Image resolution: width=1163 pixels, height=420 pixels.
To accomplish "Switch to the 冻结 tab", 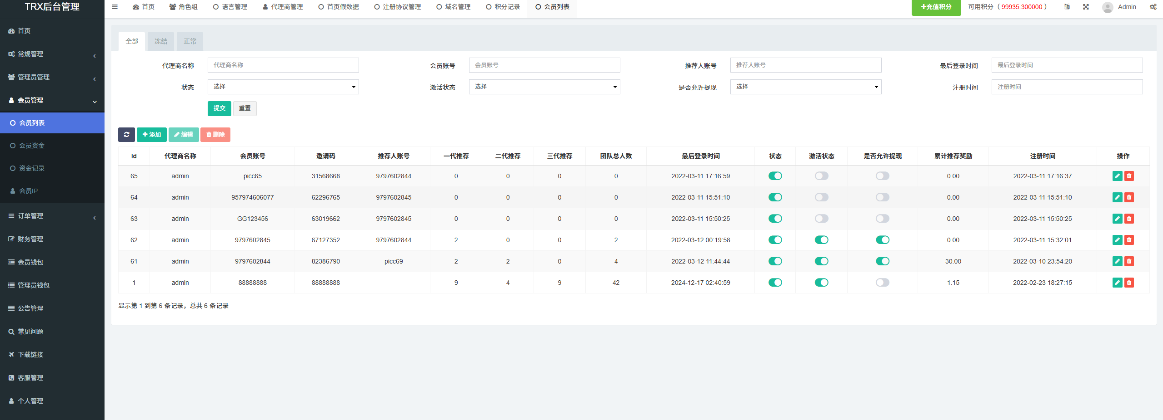I will (161, 41).
